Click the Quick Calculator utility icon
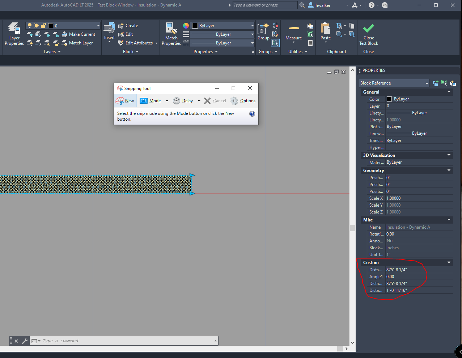This screenshot has height=358, width=462. coord(310,43)
